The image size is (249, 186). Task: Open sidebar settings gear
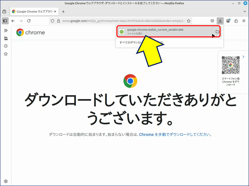click(6, 181)
